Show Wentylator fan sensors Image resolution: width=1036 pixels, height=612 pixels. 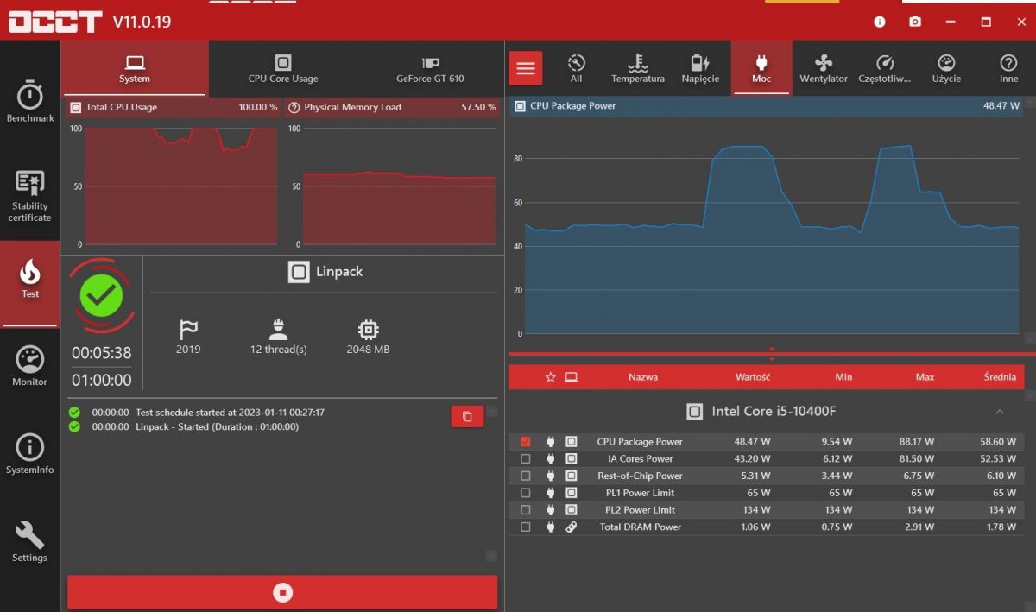pyautogui.click(x=824, y=68)
